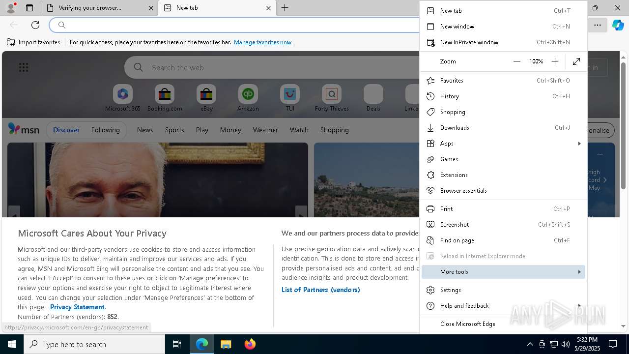Open the notifications center icon
Screen dimensions: 629x354
pyautogui.click(x=613, y=344)
